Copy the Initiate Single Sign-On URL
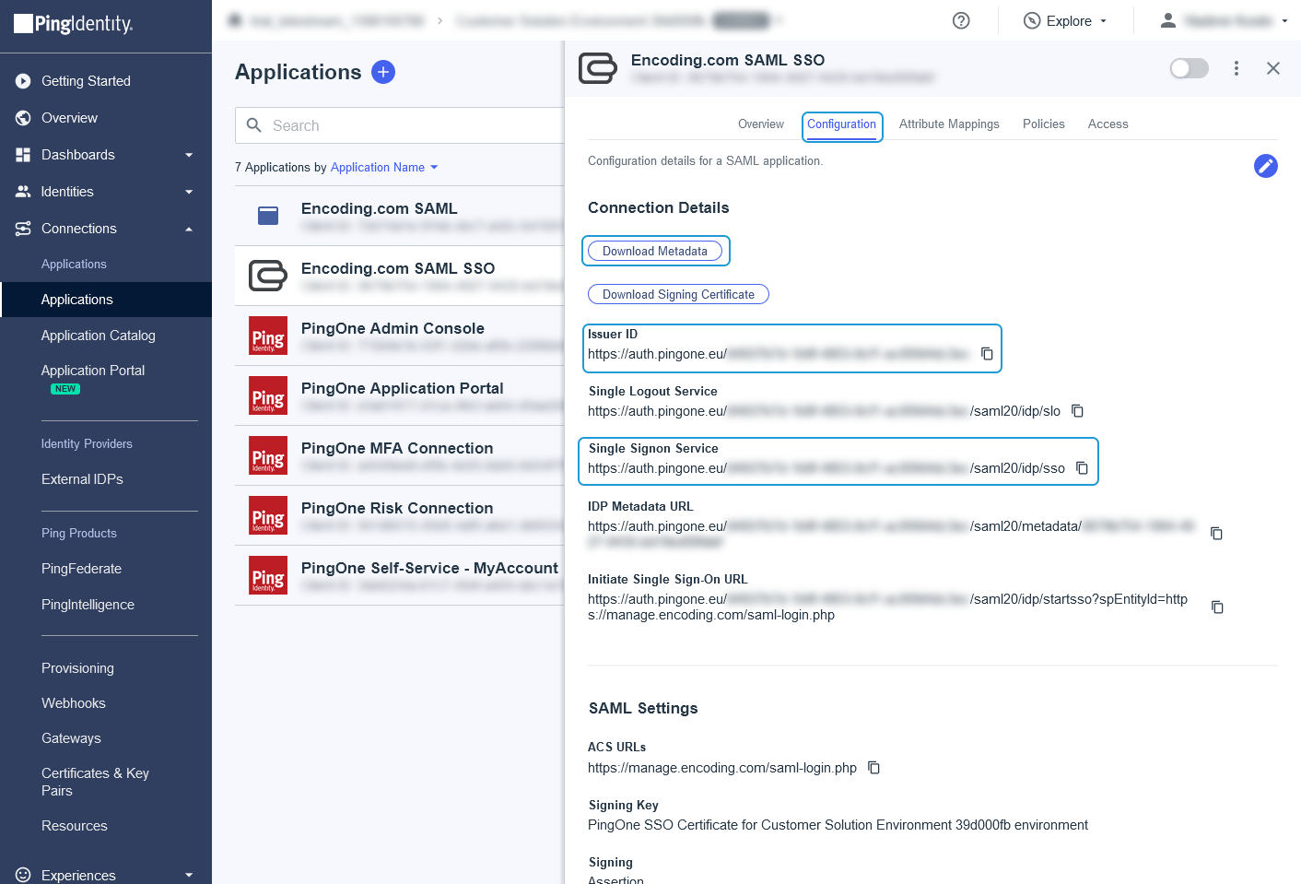This screenshot has width=1301, height=884. (x=1217, y=607)
